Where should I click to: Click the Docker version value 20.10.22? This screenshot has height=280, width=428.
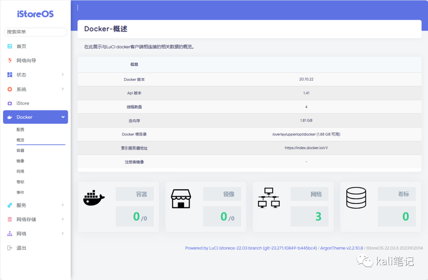point(306,79)
